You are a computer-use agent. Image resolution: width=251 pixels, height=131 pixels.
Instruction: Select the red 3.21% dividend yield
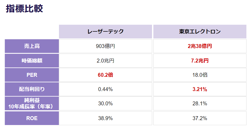coord(200,89)
